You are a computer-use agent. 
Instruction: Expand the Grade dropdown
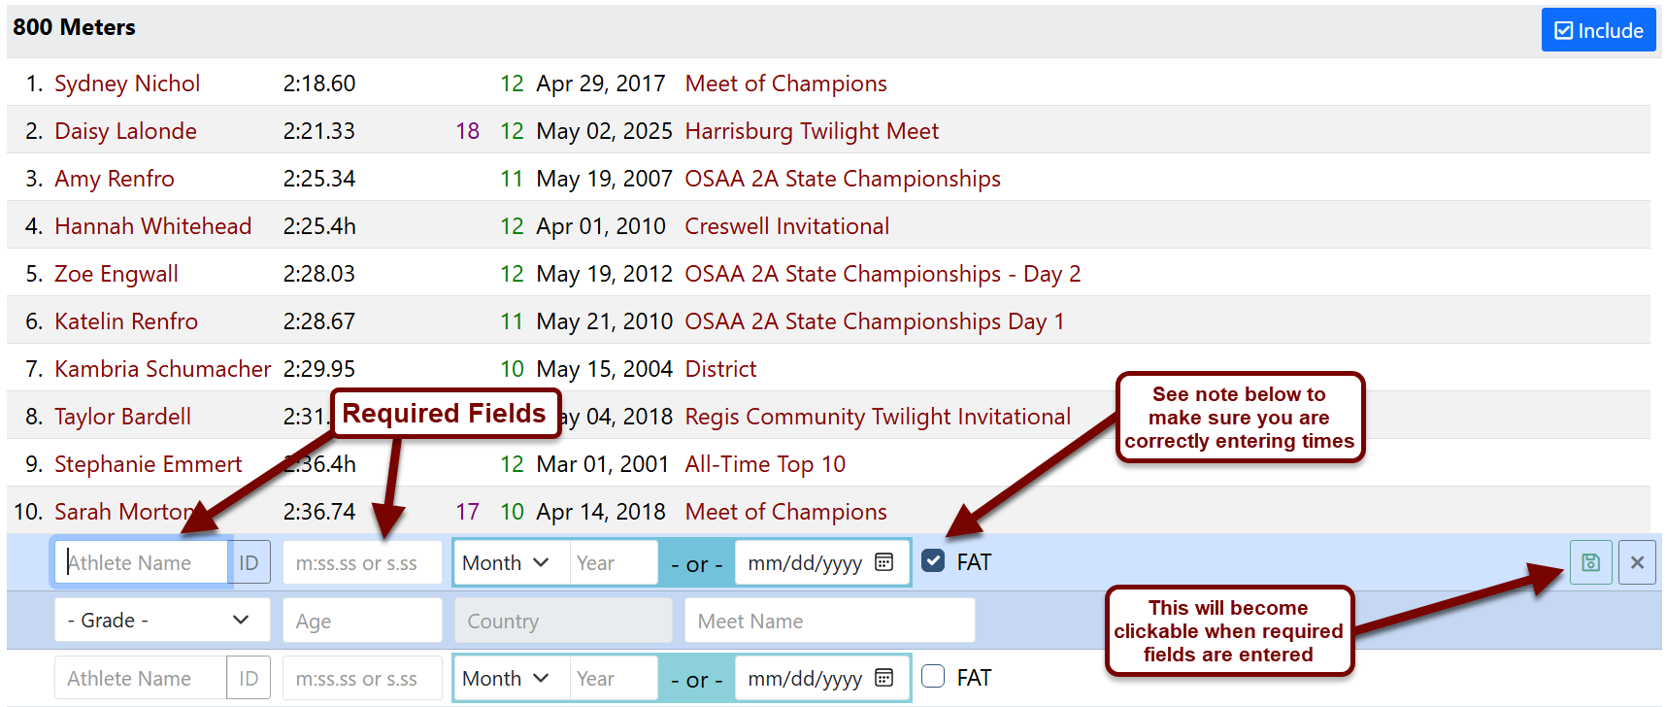tap(162, 620)
